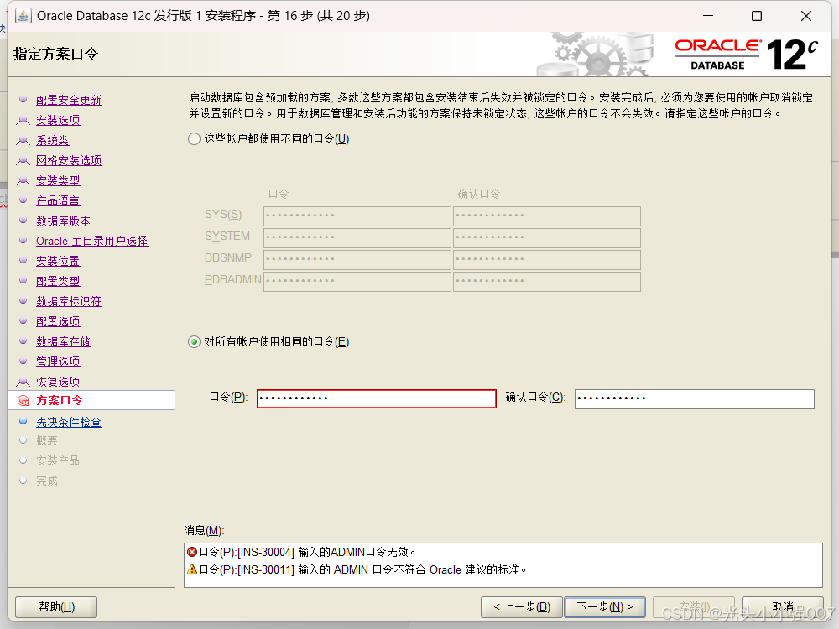Go to the 管理选项 step

click(58, 362)
